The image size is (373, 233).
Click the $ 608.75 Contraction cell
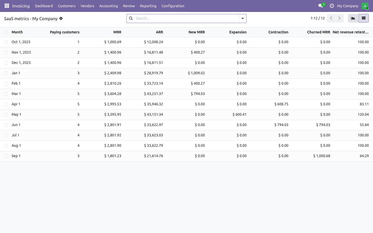click(281, 104)
